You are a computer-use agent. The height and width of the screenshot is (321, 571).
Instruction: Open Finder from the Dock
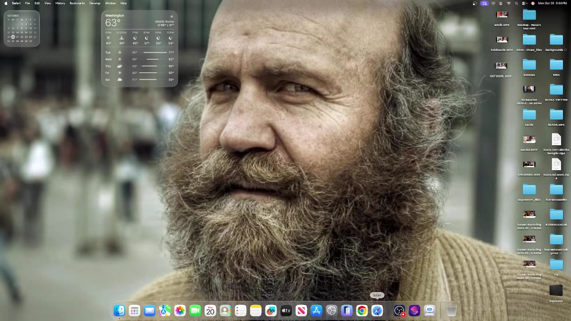click(x=119, y=311)
